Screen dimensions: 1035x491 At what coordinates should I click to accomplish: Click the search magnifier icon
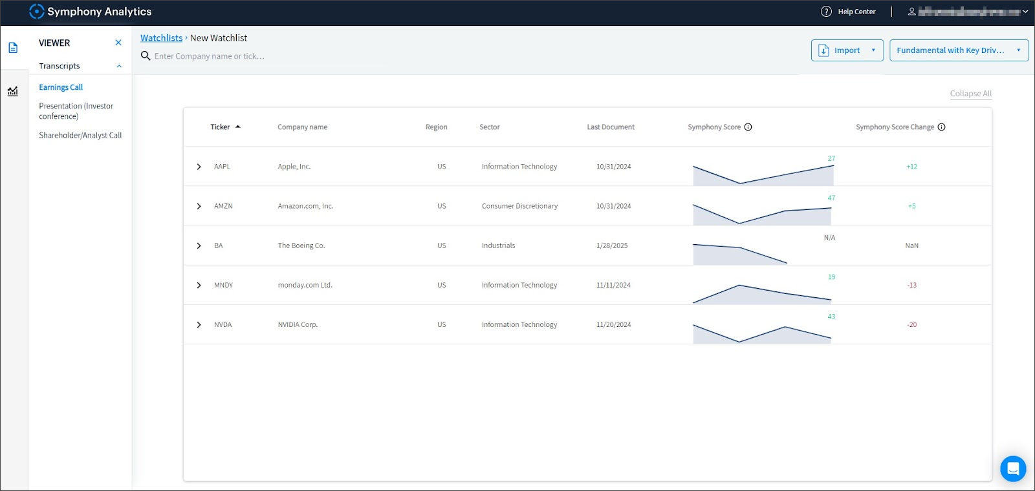click(x=146, y=56)
